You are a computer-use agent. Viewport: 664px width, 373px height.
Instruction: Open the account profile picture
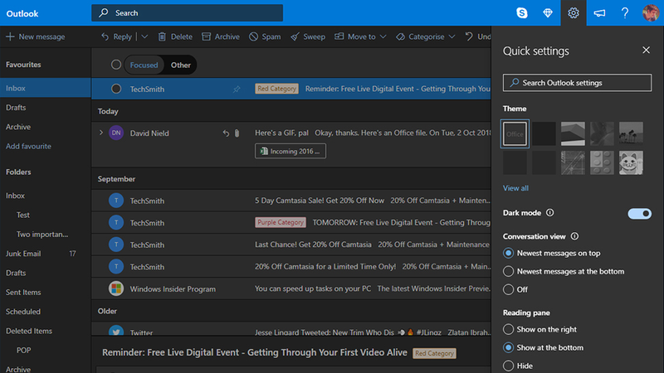(x=651, y=13)
